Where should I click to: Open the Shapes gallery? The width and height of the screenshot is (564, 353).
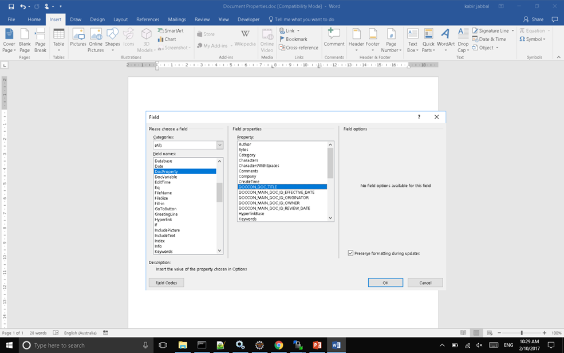(x=113, y=41)
